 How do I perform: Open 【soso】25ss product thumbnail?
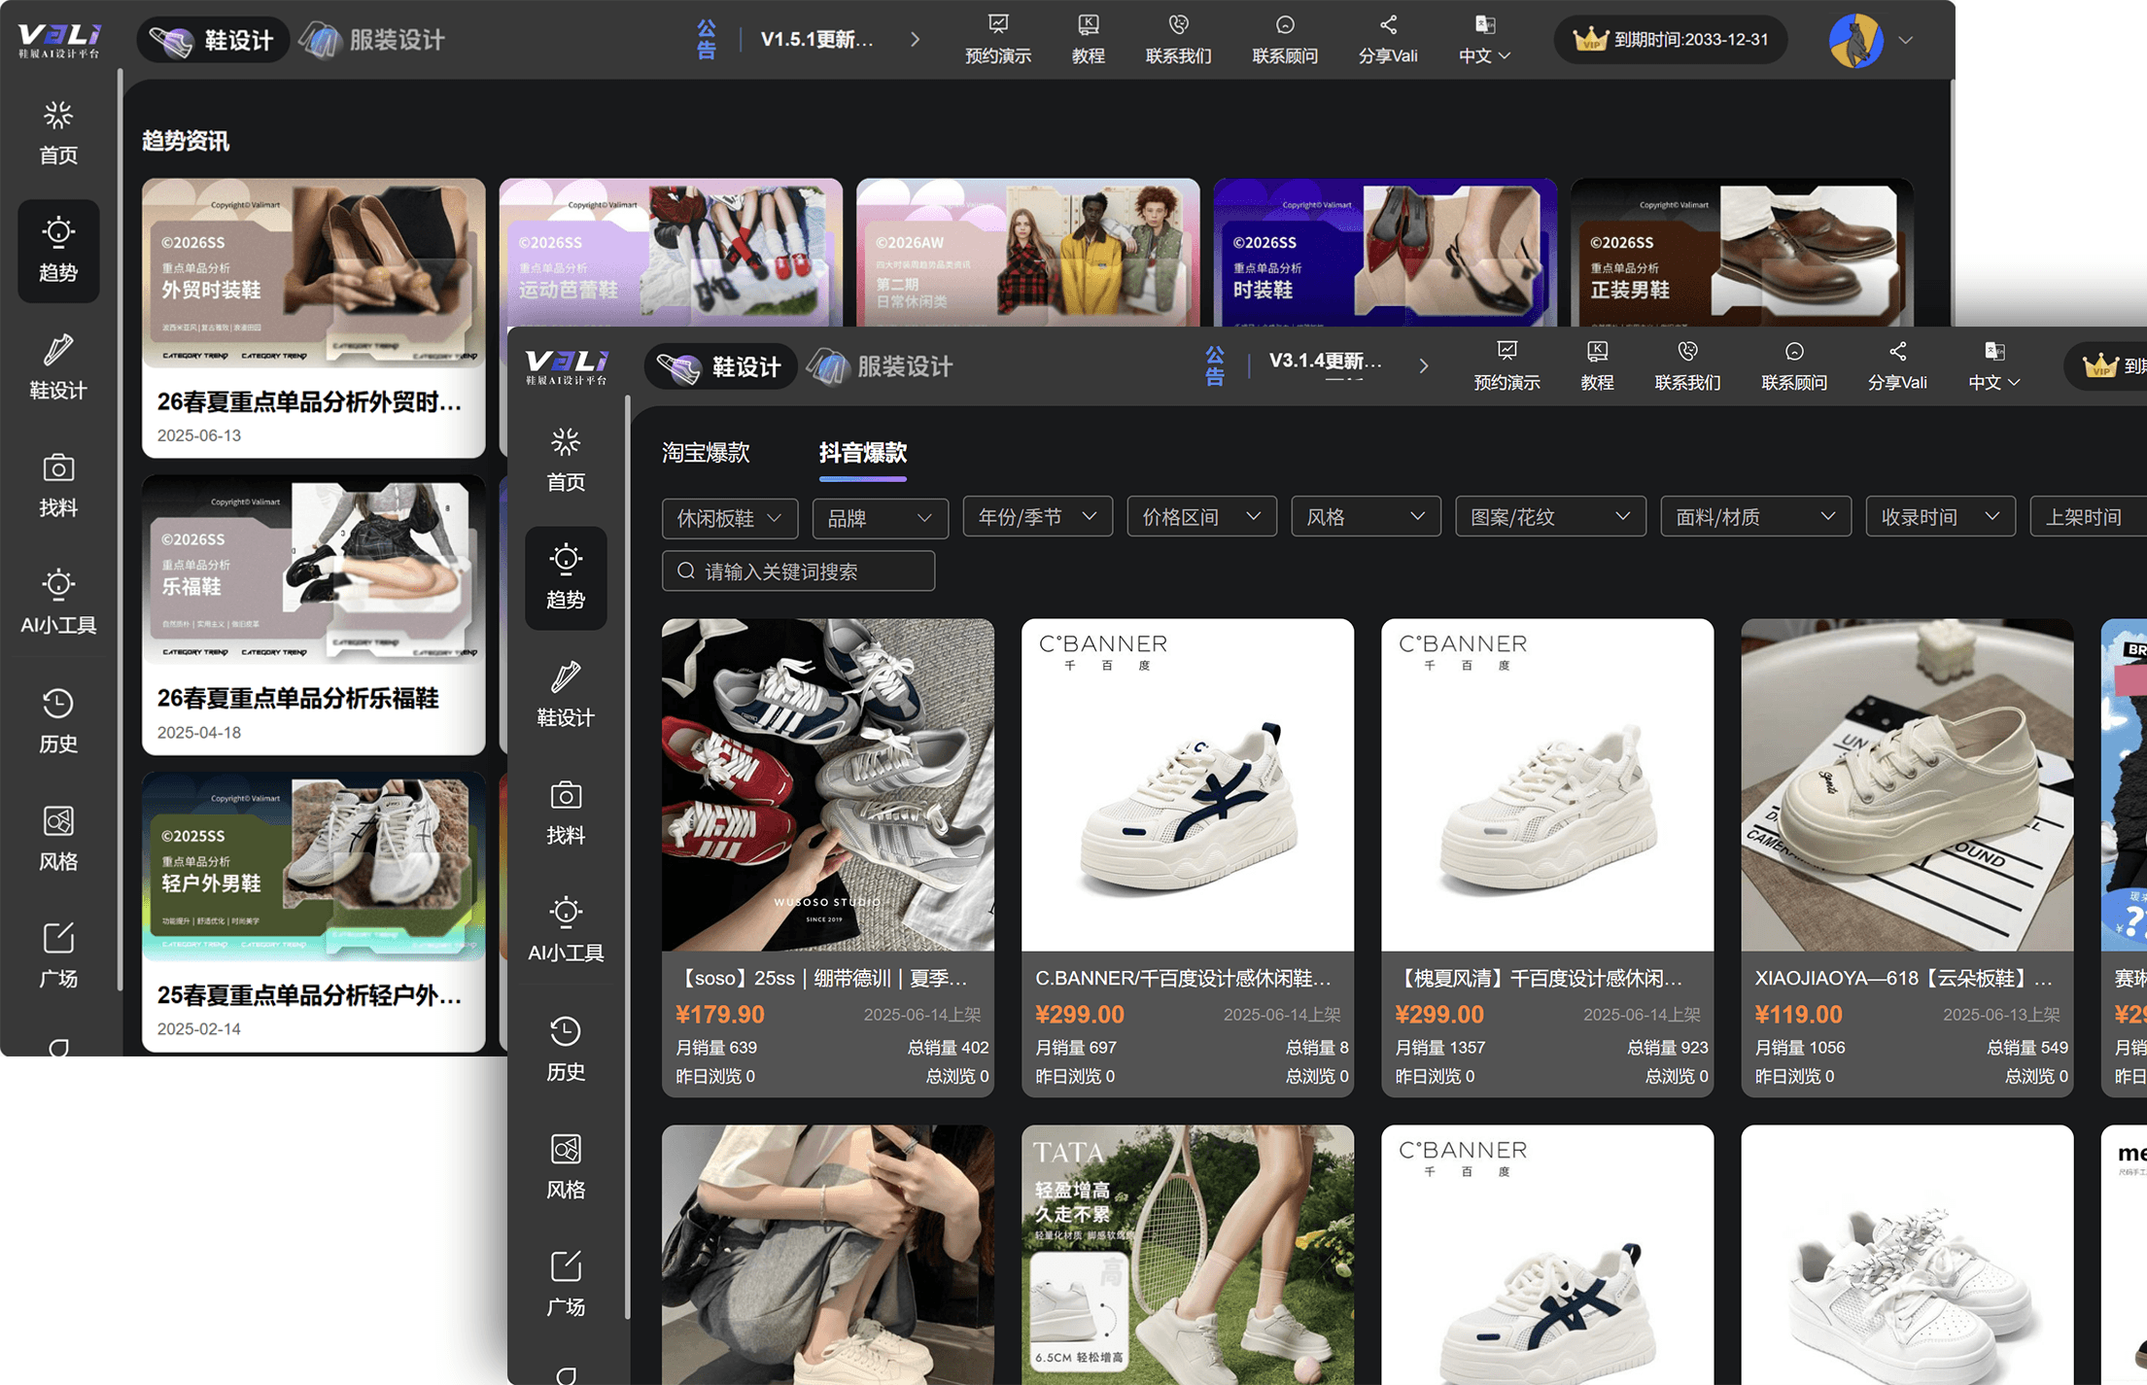[x=828, y=785]
